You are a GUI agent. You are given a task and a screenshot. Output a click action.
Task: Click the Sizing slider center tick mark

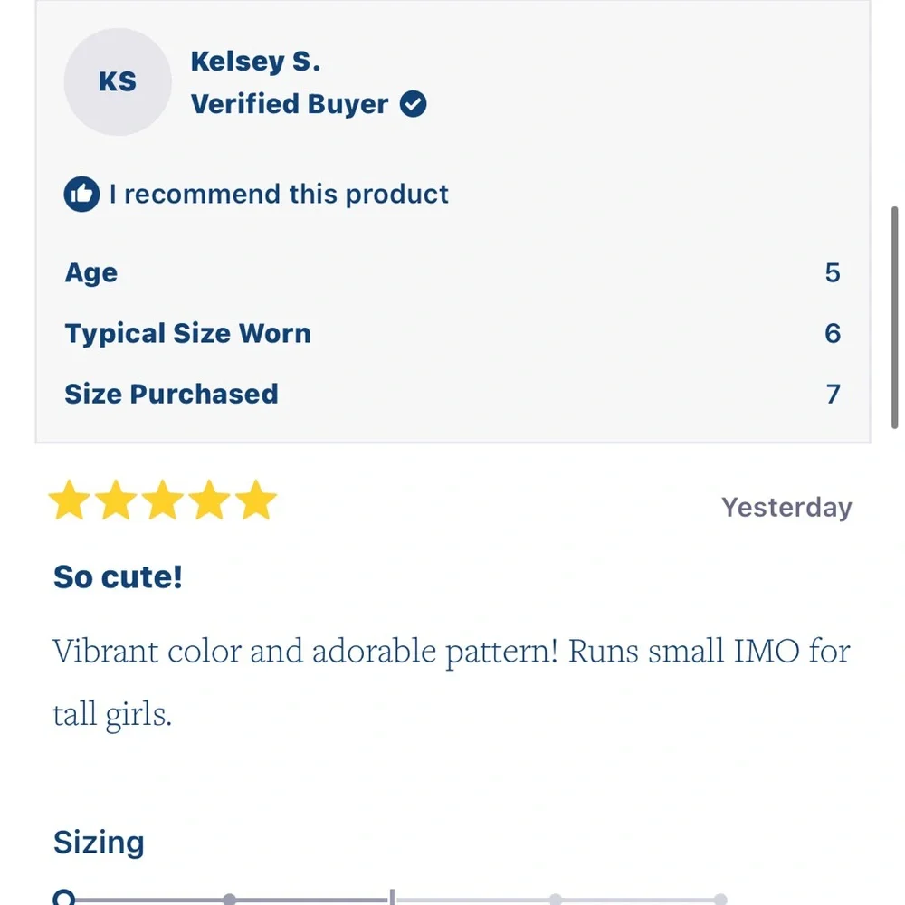click(392, 897)
